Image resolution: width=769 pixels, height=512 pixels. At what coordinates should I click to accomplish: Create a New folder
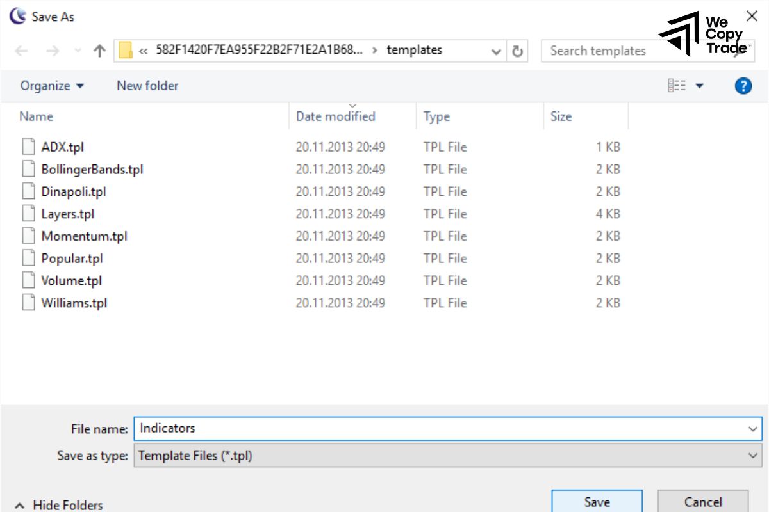[x=147, y=85]
